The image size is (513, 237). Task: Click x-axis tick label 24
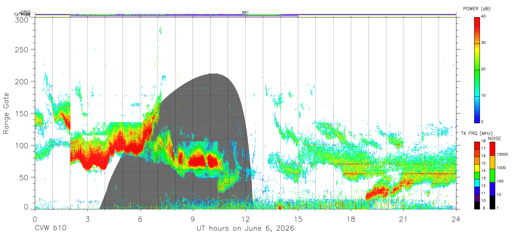(456, 219)
